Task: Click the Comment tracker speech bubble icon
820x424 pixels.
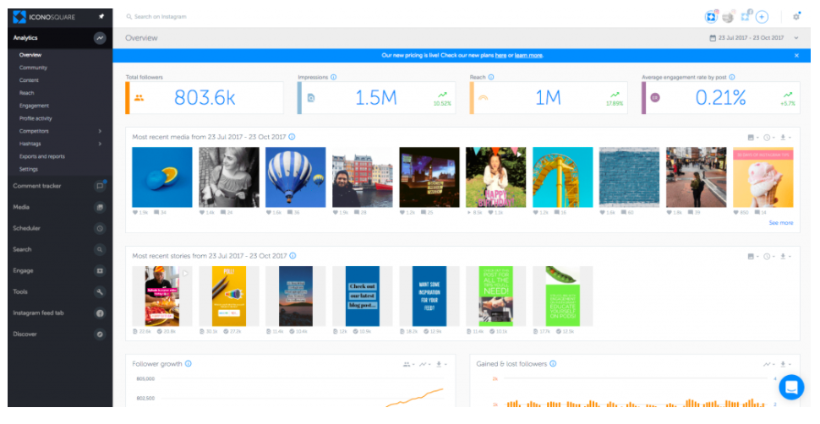Action: coord(100,186)
